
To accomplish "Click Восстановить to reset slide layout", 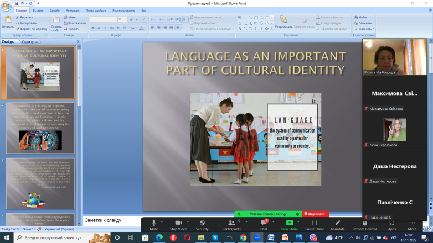I will coord(75,23).
